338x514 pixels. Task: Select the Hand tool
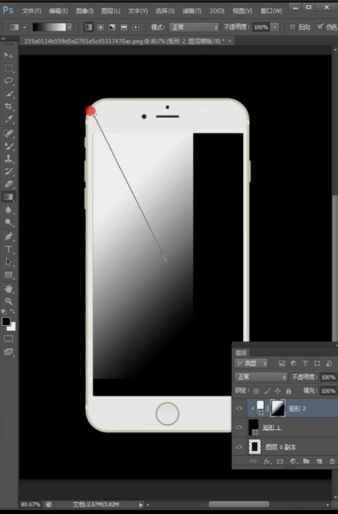[x=8, y=289]
